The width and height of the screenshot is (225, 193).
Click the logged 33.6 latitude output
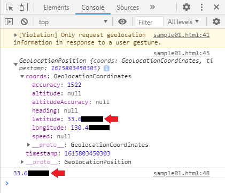31,173
